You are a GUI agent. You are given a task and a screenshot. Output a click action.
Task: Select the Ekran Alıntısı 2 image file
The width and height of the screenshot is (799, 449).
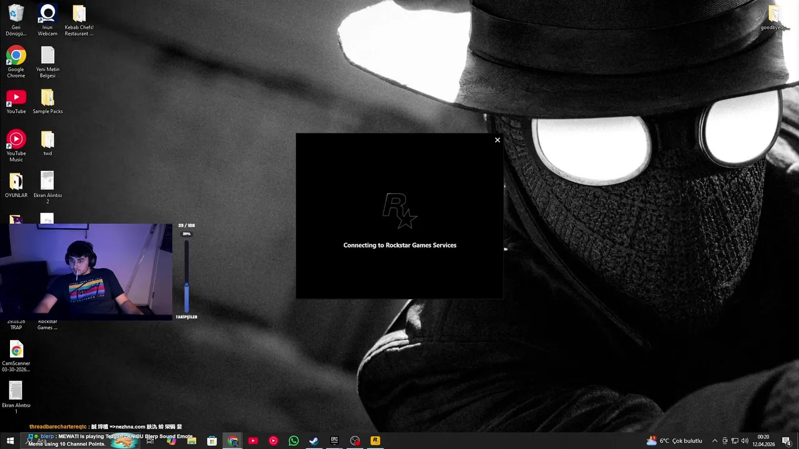(x=47, y=188)
